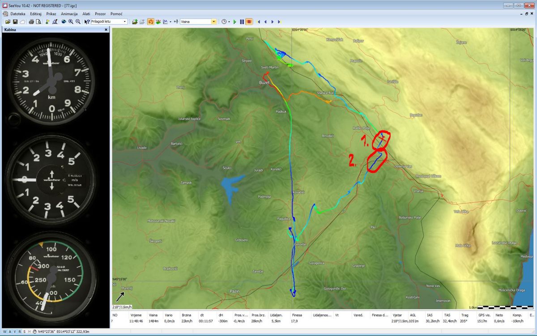Open print preview icon
537x336 pixels.
pos(38,21)
